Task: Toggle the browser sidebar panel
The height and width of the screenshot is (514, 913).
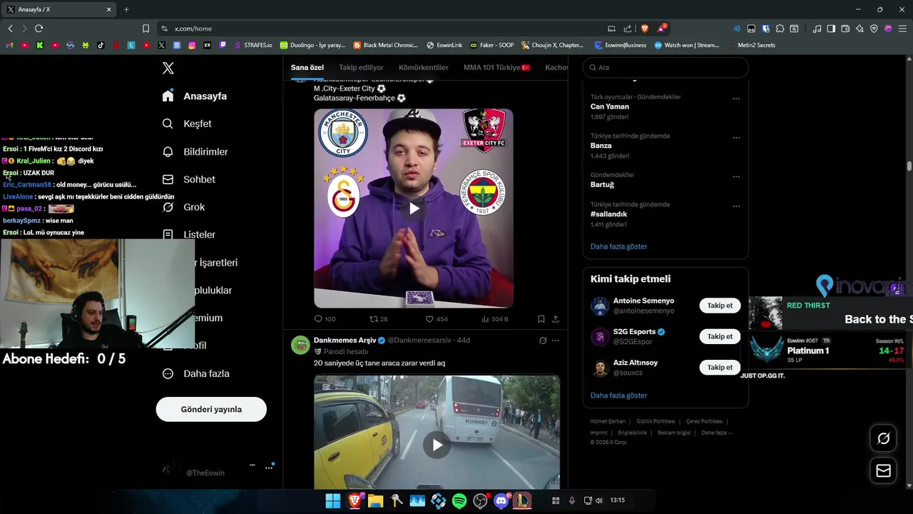Action: [831, 29]
